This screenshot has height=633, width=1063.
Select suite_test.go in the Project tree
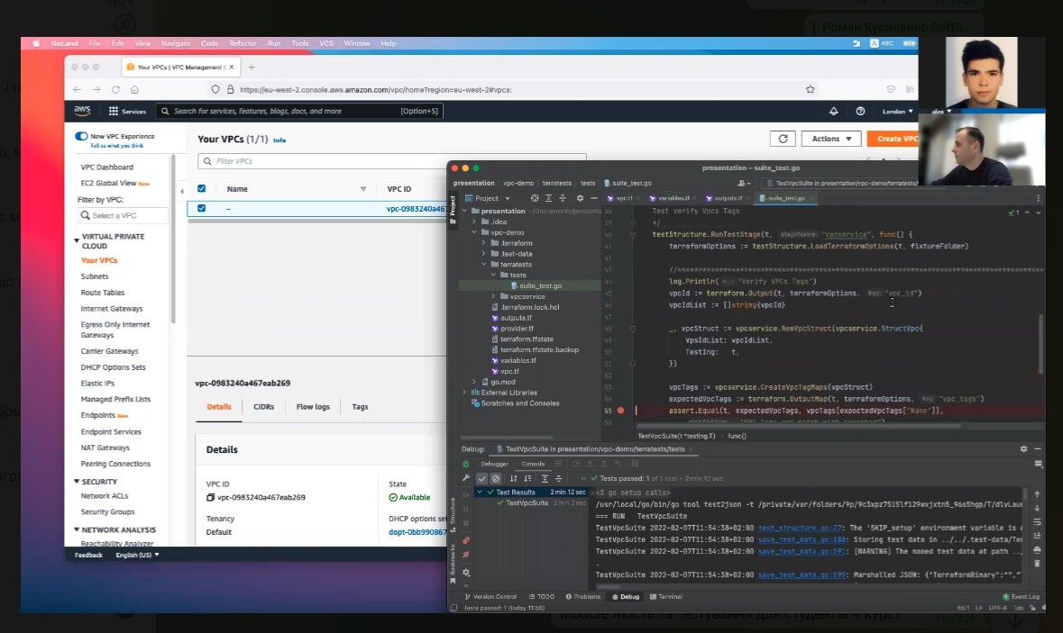click(x=540, y=285)
